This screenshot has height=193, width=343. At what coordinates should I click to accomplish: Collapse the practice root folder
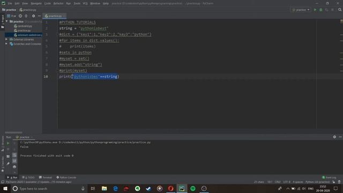(x=7, y=21)
